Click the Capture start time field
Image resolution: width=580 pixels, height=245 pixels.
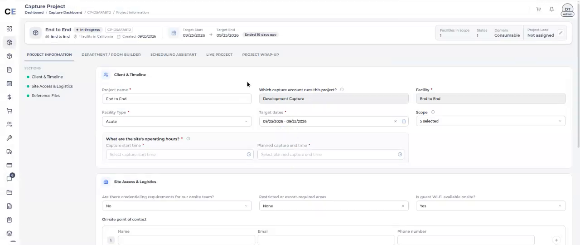pos(179,154)
